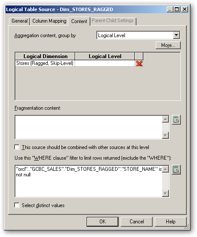The image size is (197, 237).
Task: Delete the Stores (Ragged, Skip-Level) row with red X
Action: click(139, 64)
